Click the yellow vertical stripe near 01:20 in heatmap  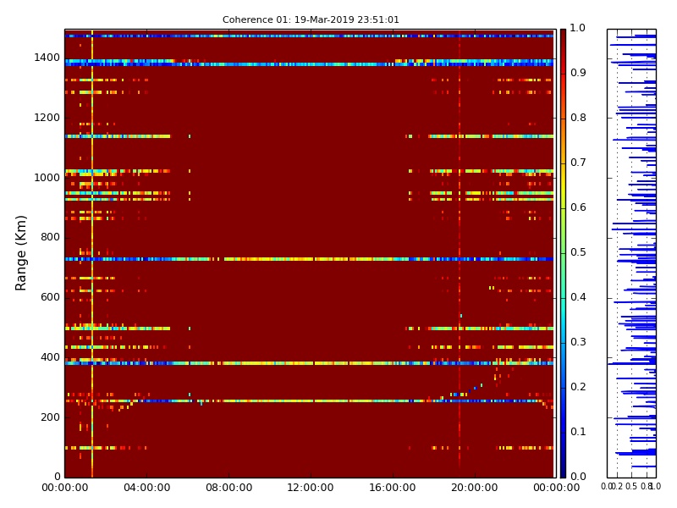[x=92, y=253]
